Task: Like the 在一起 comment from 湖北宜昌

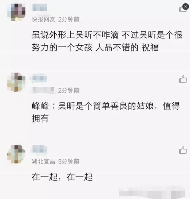Action: click(x=183, y=150)
